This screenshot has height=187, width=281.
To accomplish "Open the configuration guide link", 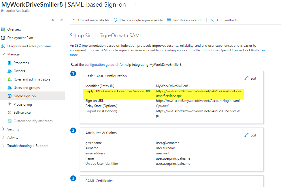I will pyautogui.click(x=99, y=65).
